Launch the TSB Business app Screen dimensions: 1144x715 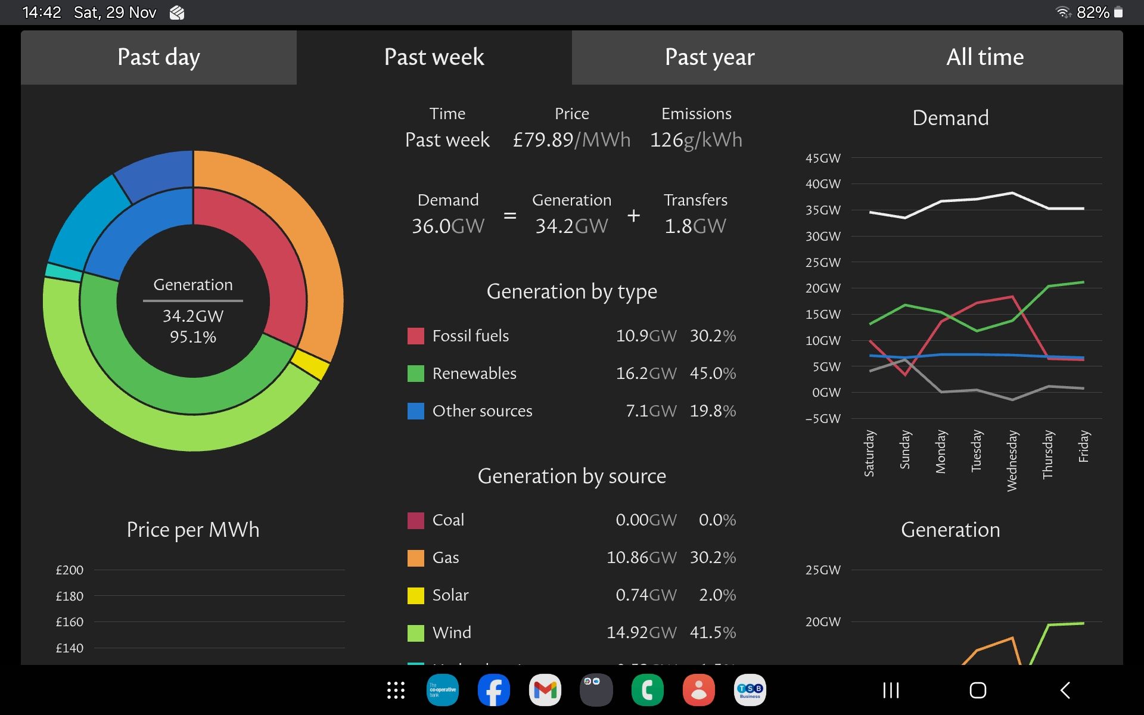[x=750, y=690]
